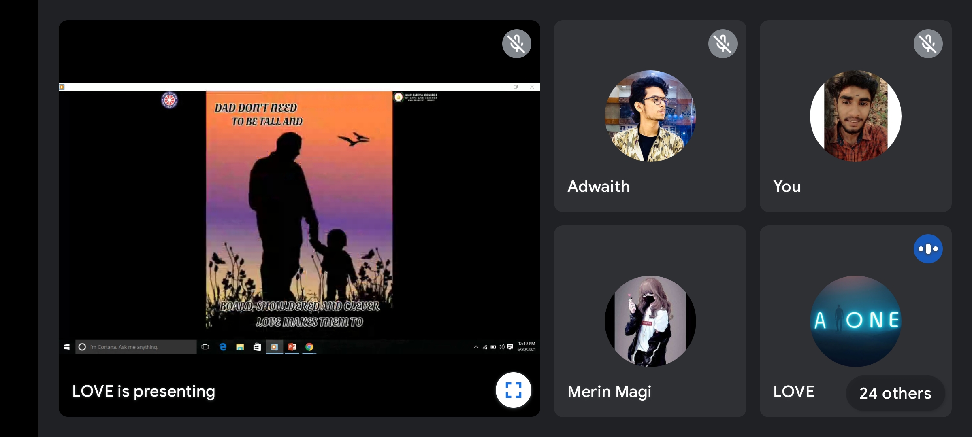Image resolution: width=972 pixels, height=437 pixels.
Task: Click the muted mic icon on presentation tile
Action: [516, 44]
